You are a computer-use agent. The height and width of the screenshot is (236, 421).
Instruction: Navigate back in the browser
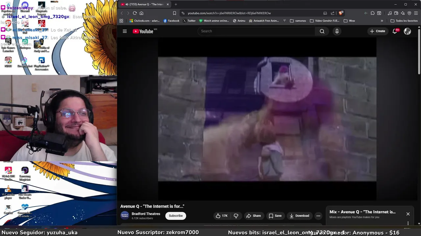click(x=121, y=13)
